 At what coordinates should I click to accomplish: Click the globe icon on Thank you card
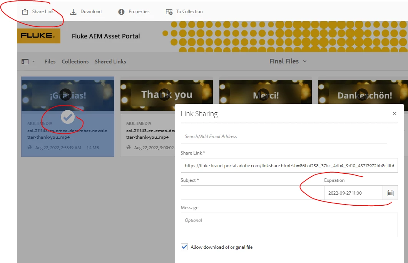point(129,147)
